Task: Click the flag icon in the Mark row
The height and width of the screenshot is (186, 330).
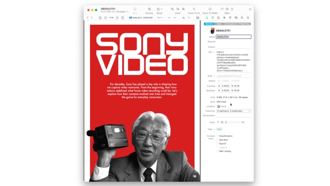Action: (218, 122)
